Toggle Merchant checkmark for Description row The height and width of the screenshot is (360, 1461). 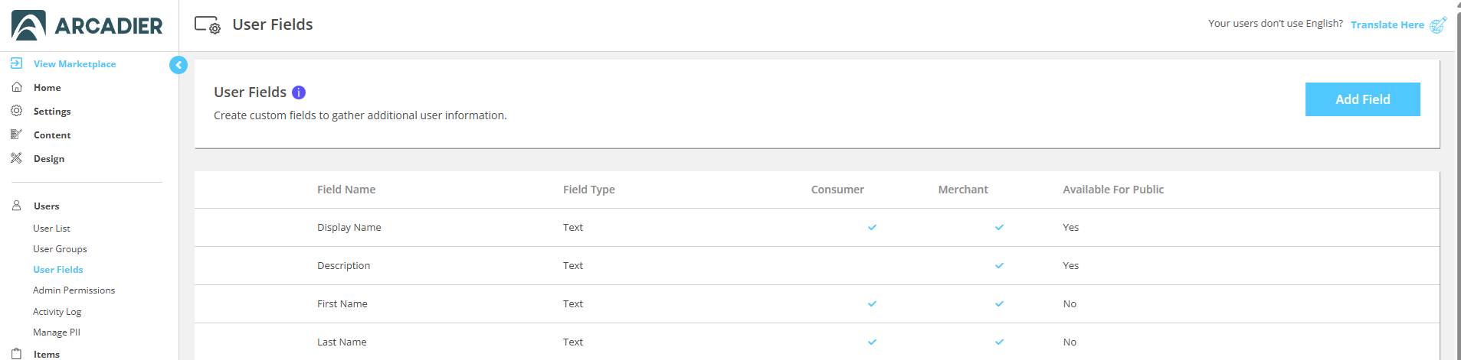[999, 265]
